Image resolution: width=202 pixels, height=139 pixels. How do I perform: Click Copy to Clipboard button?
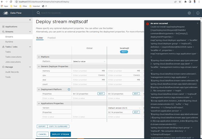point(58,126)
